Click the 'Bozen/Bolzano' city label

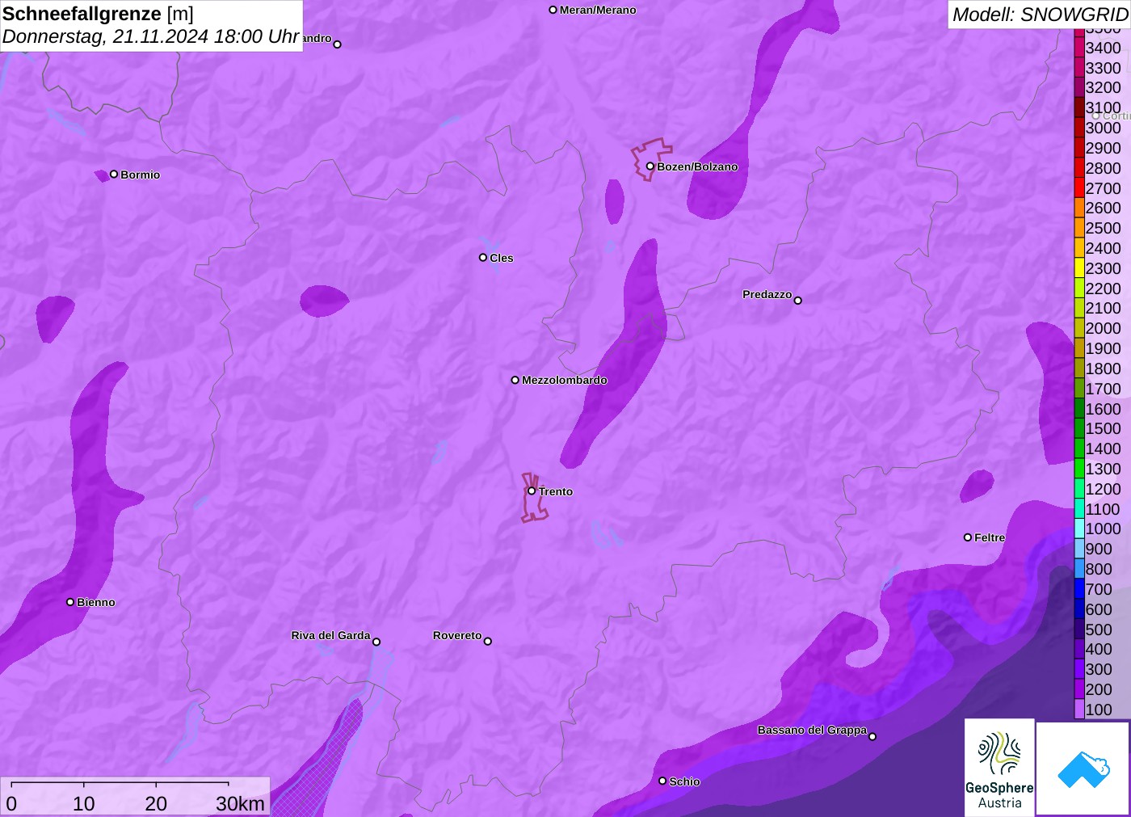pos(697,166)
